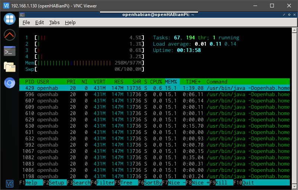Open the file manager folder icon
The width and height of the screenshot is (298, 190).
9,67
